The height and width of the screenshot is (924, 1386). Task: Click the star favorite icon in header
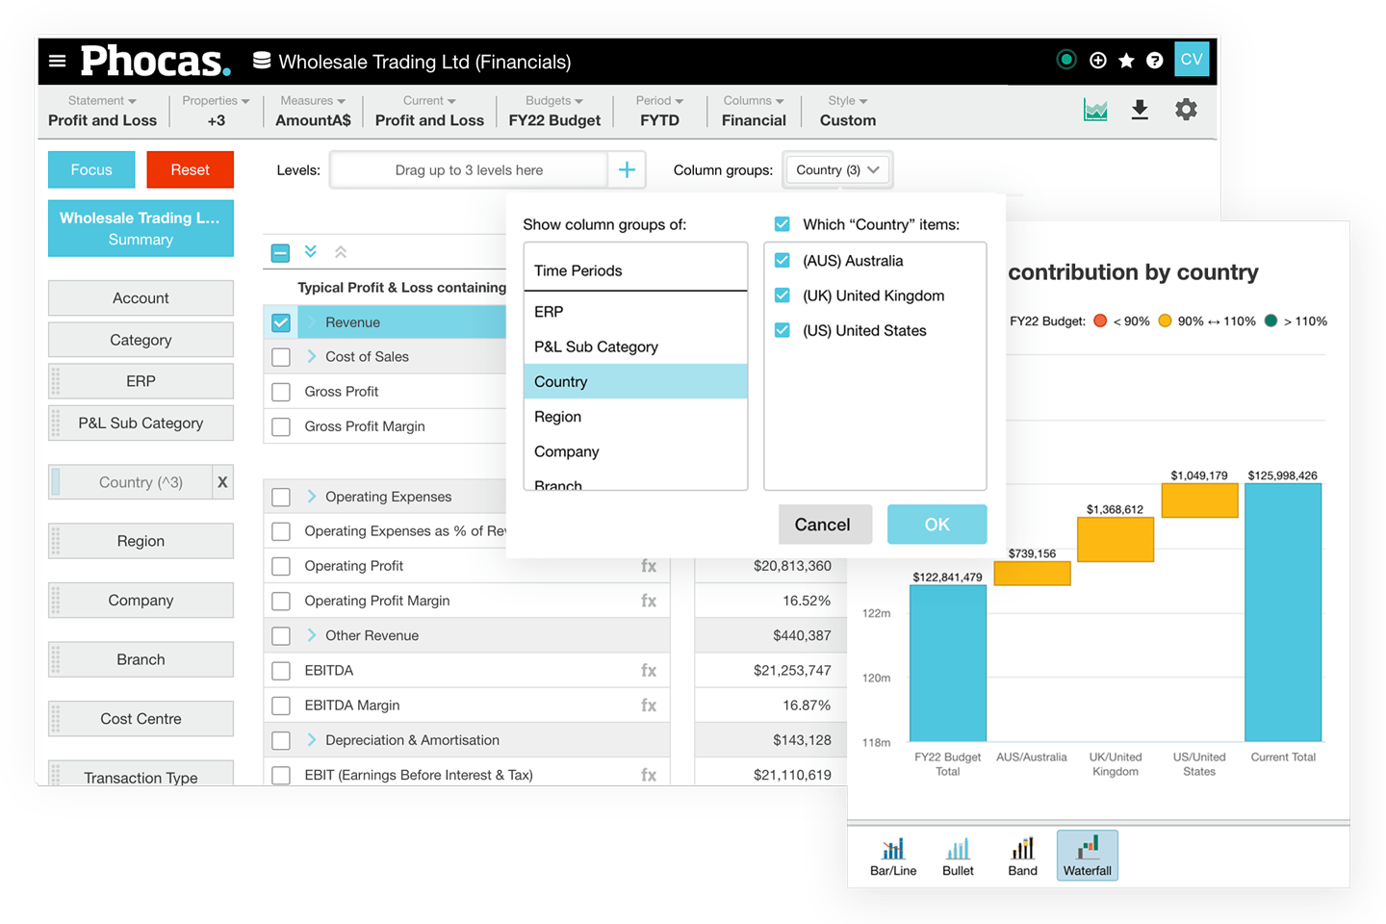coord(1126,60)
